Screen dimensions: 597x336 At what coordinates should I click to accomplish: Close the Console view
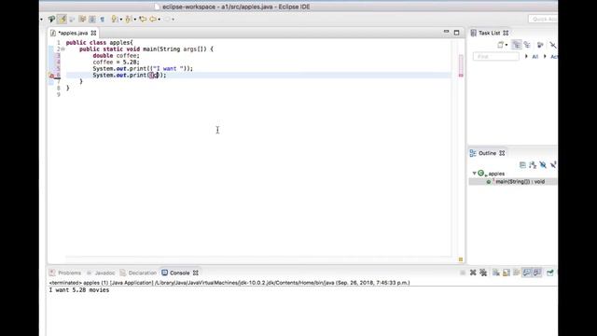196,273
